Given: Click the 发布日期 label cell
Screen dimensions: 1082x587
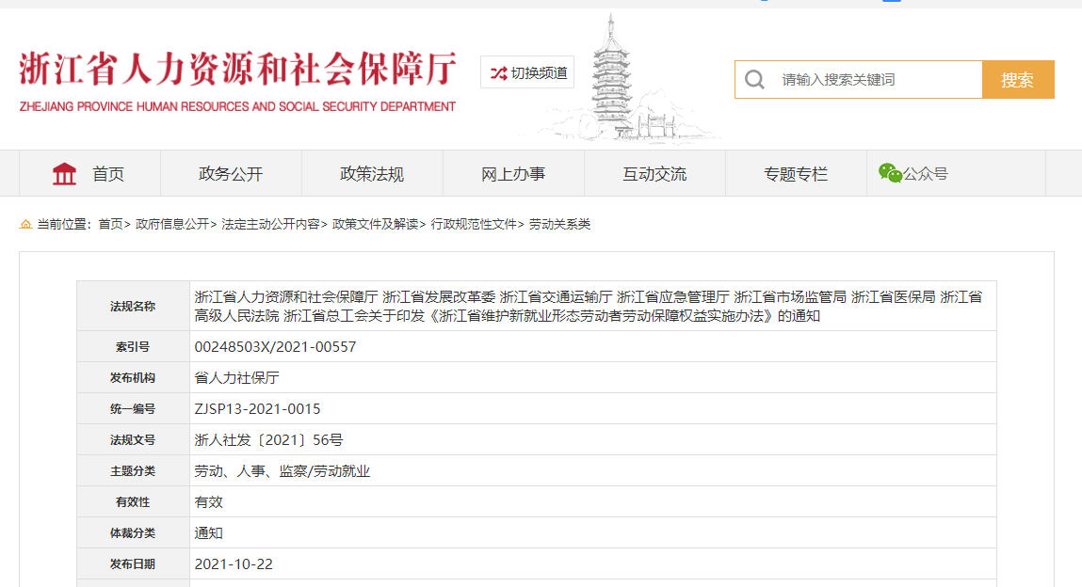Looking at the screenshot, I should 133,563.
